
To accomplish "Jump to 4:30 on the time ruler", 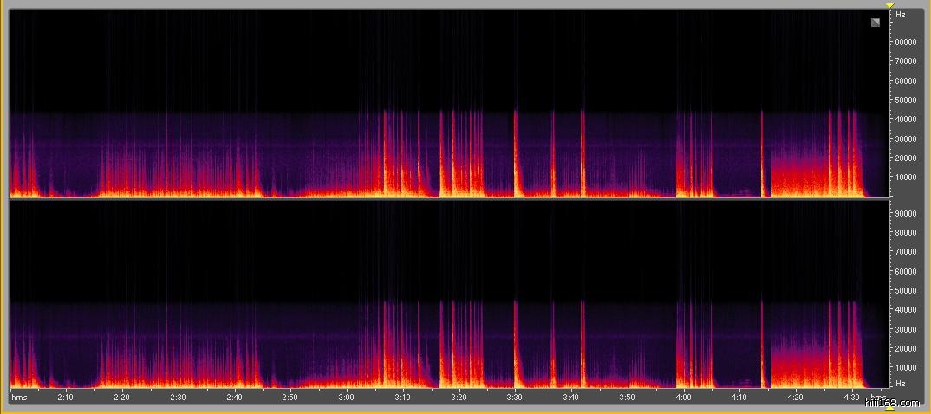I will point(851,397).
